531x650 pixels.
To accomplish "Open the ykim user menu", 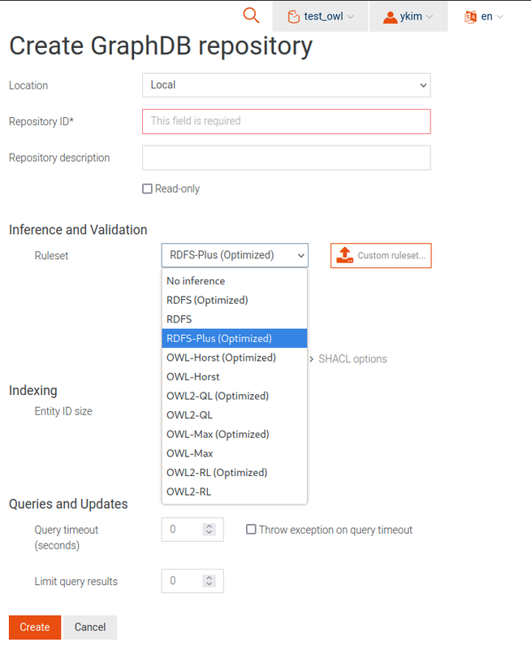I will (x=408, y=16).
